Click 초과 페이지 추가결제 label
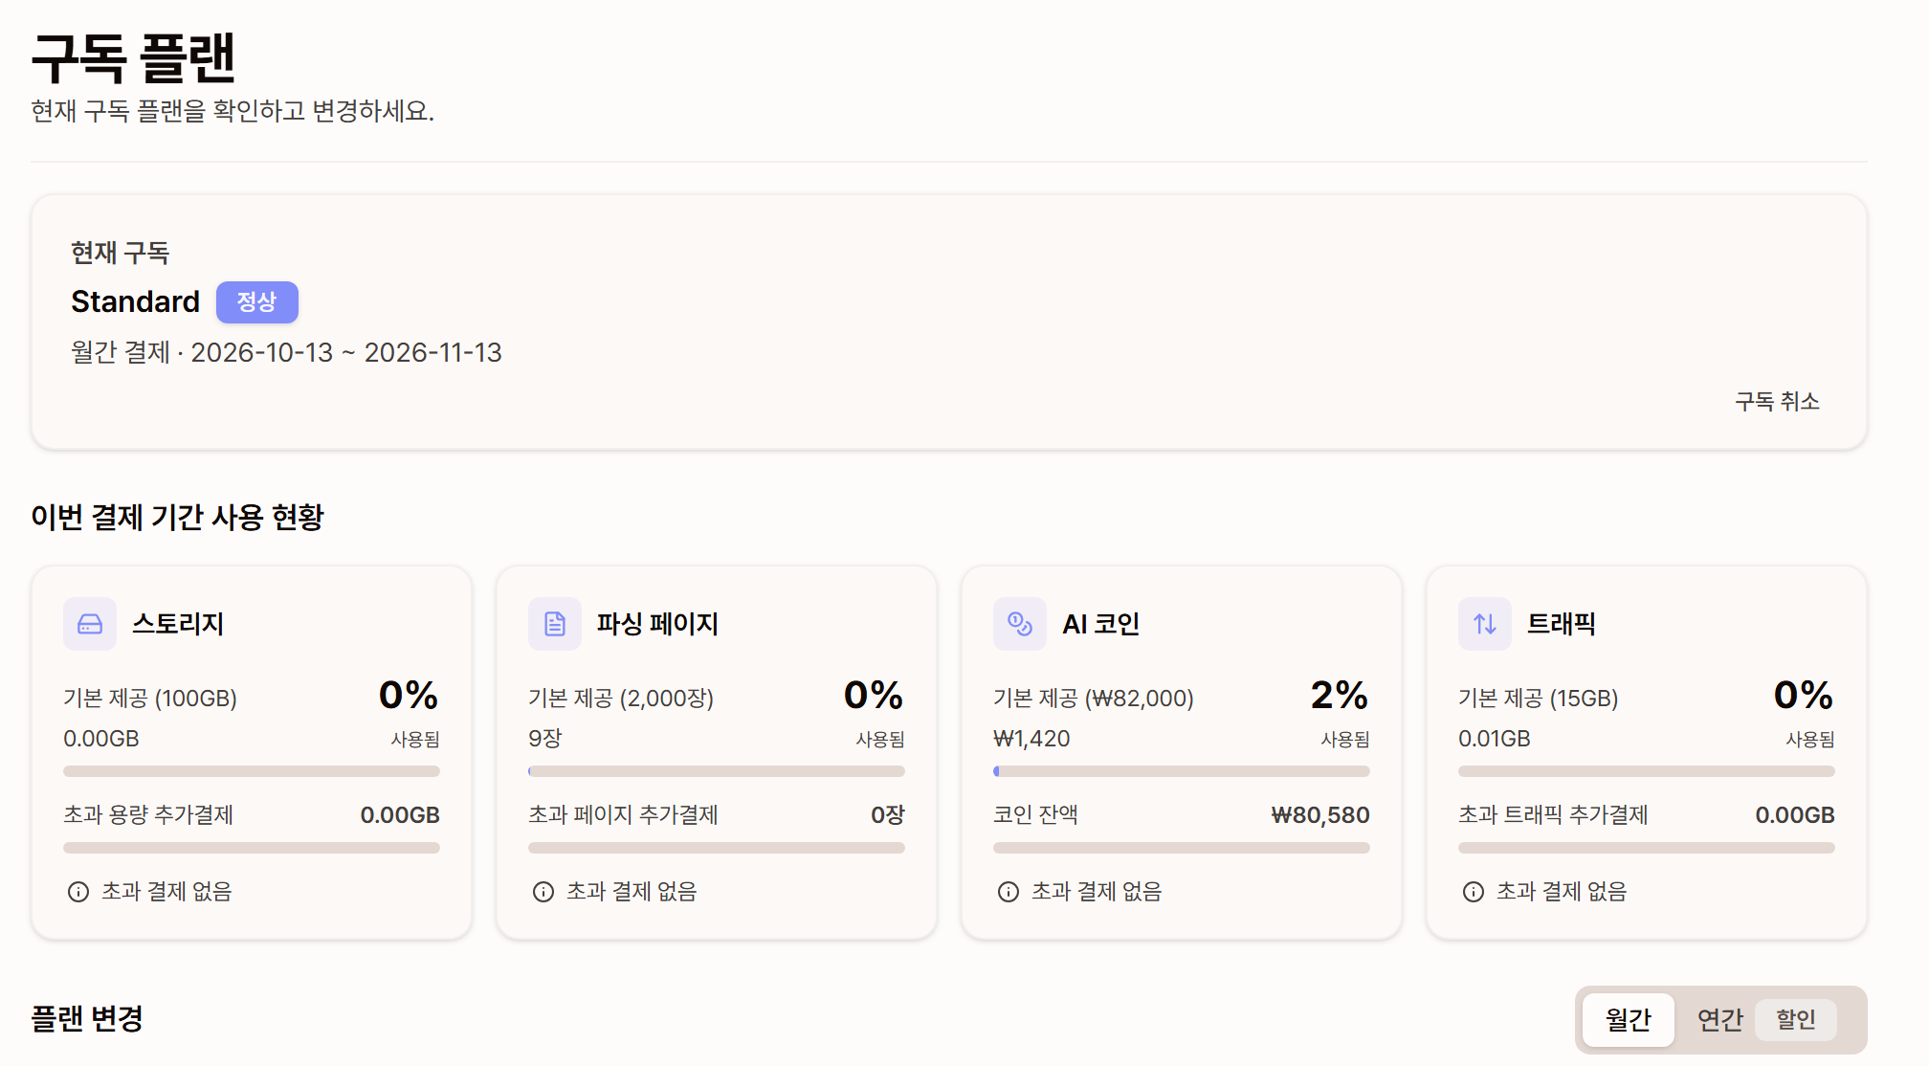Screen dimensions: 1929x1066 click(x=623, y=815)
